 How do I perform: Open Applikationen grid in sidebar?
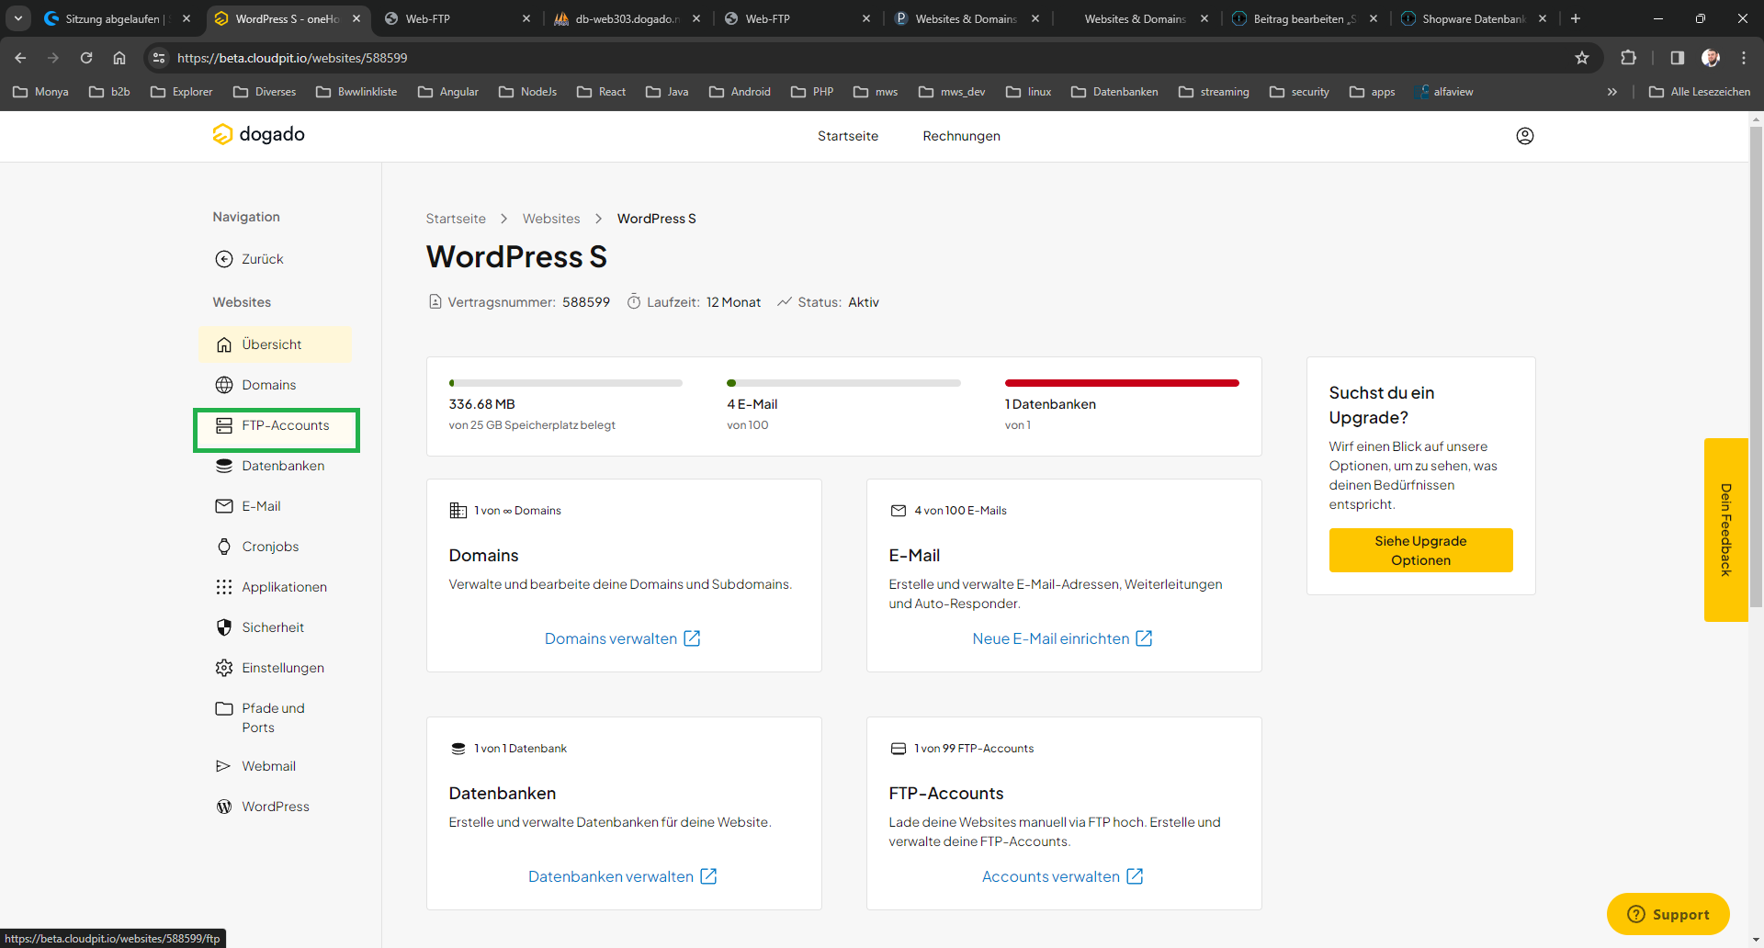[x=284, y=587]
